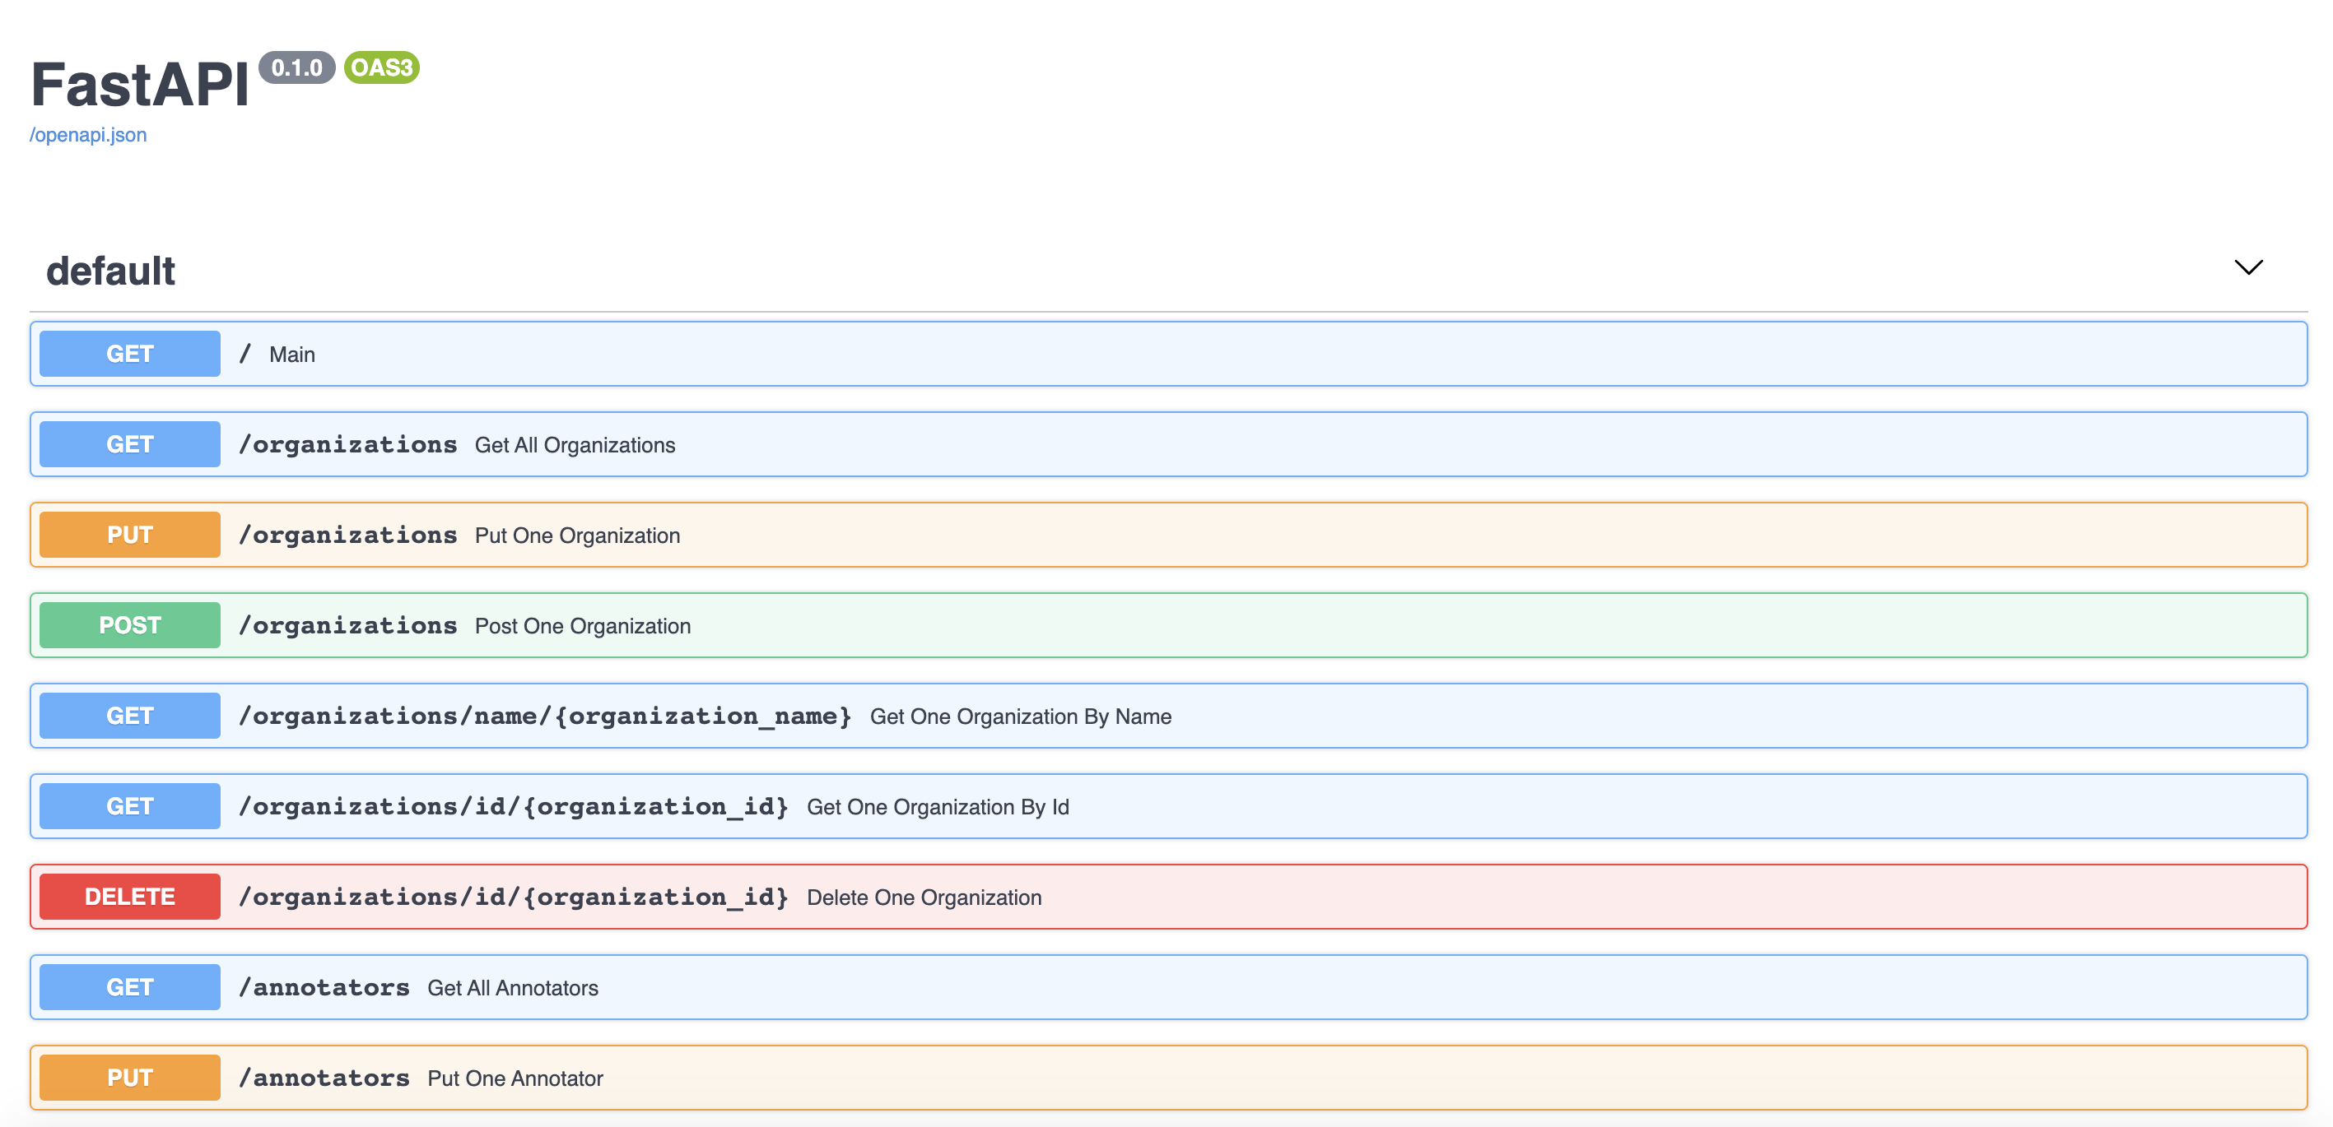Collapse the default section chevron

click(2248, 267)
